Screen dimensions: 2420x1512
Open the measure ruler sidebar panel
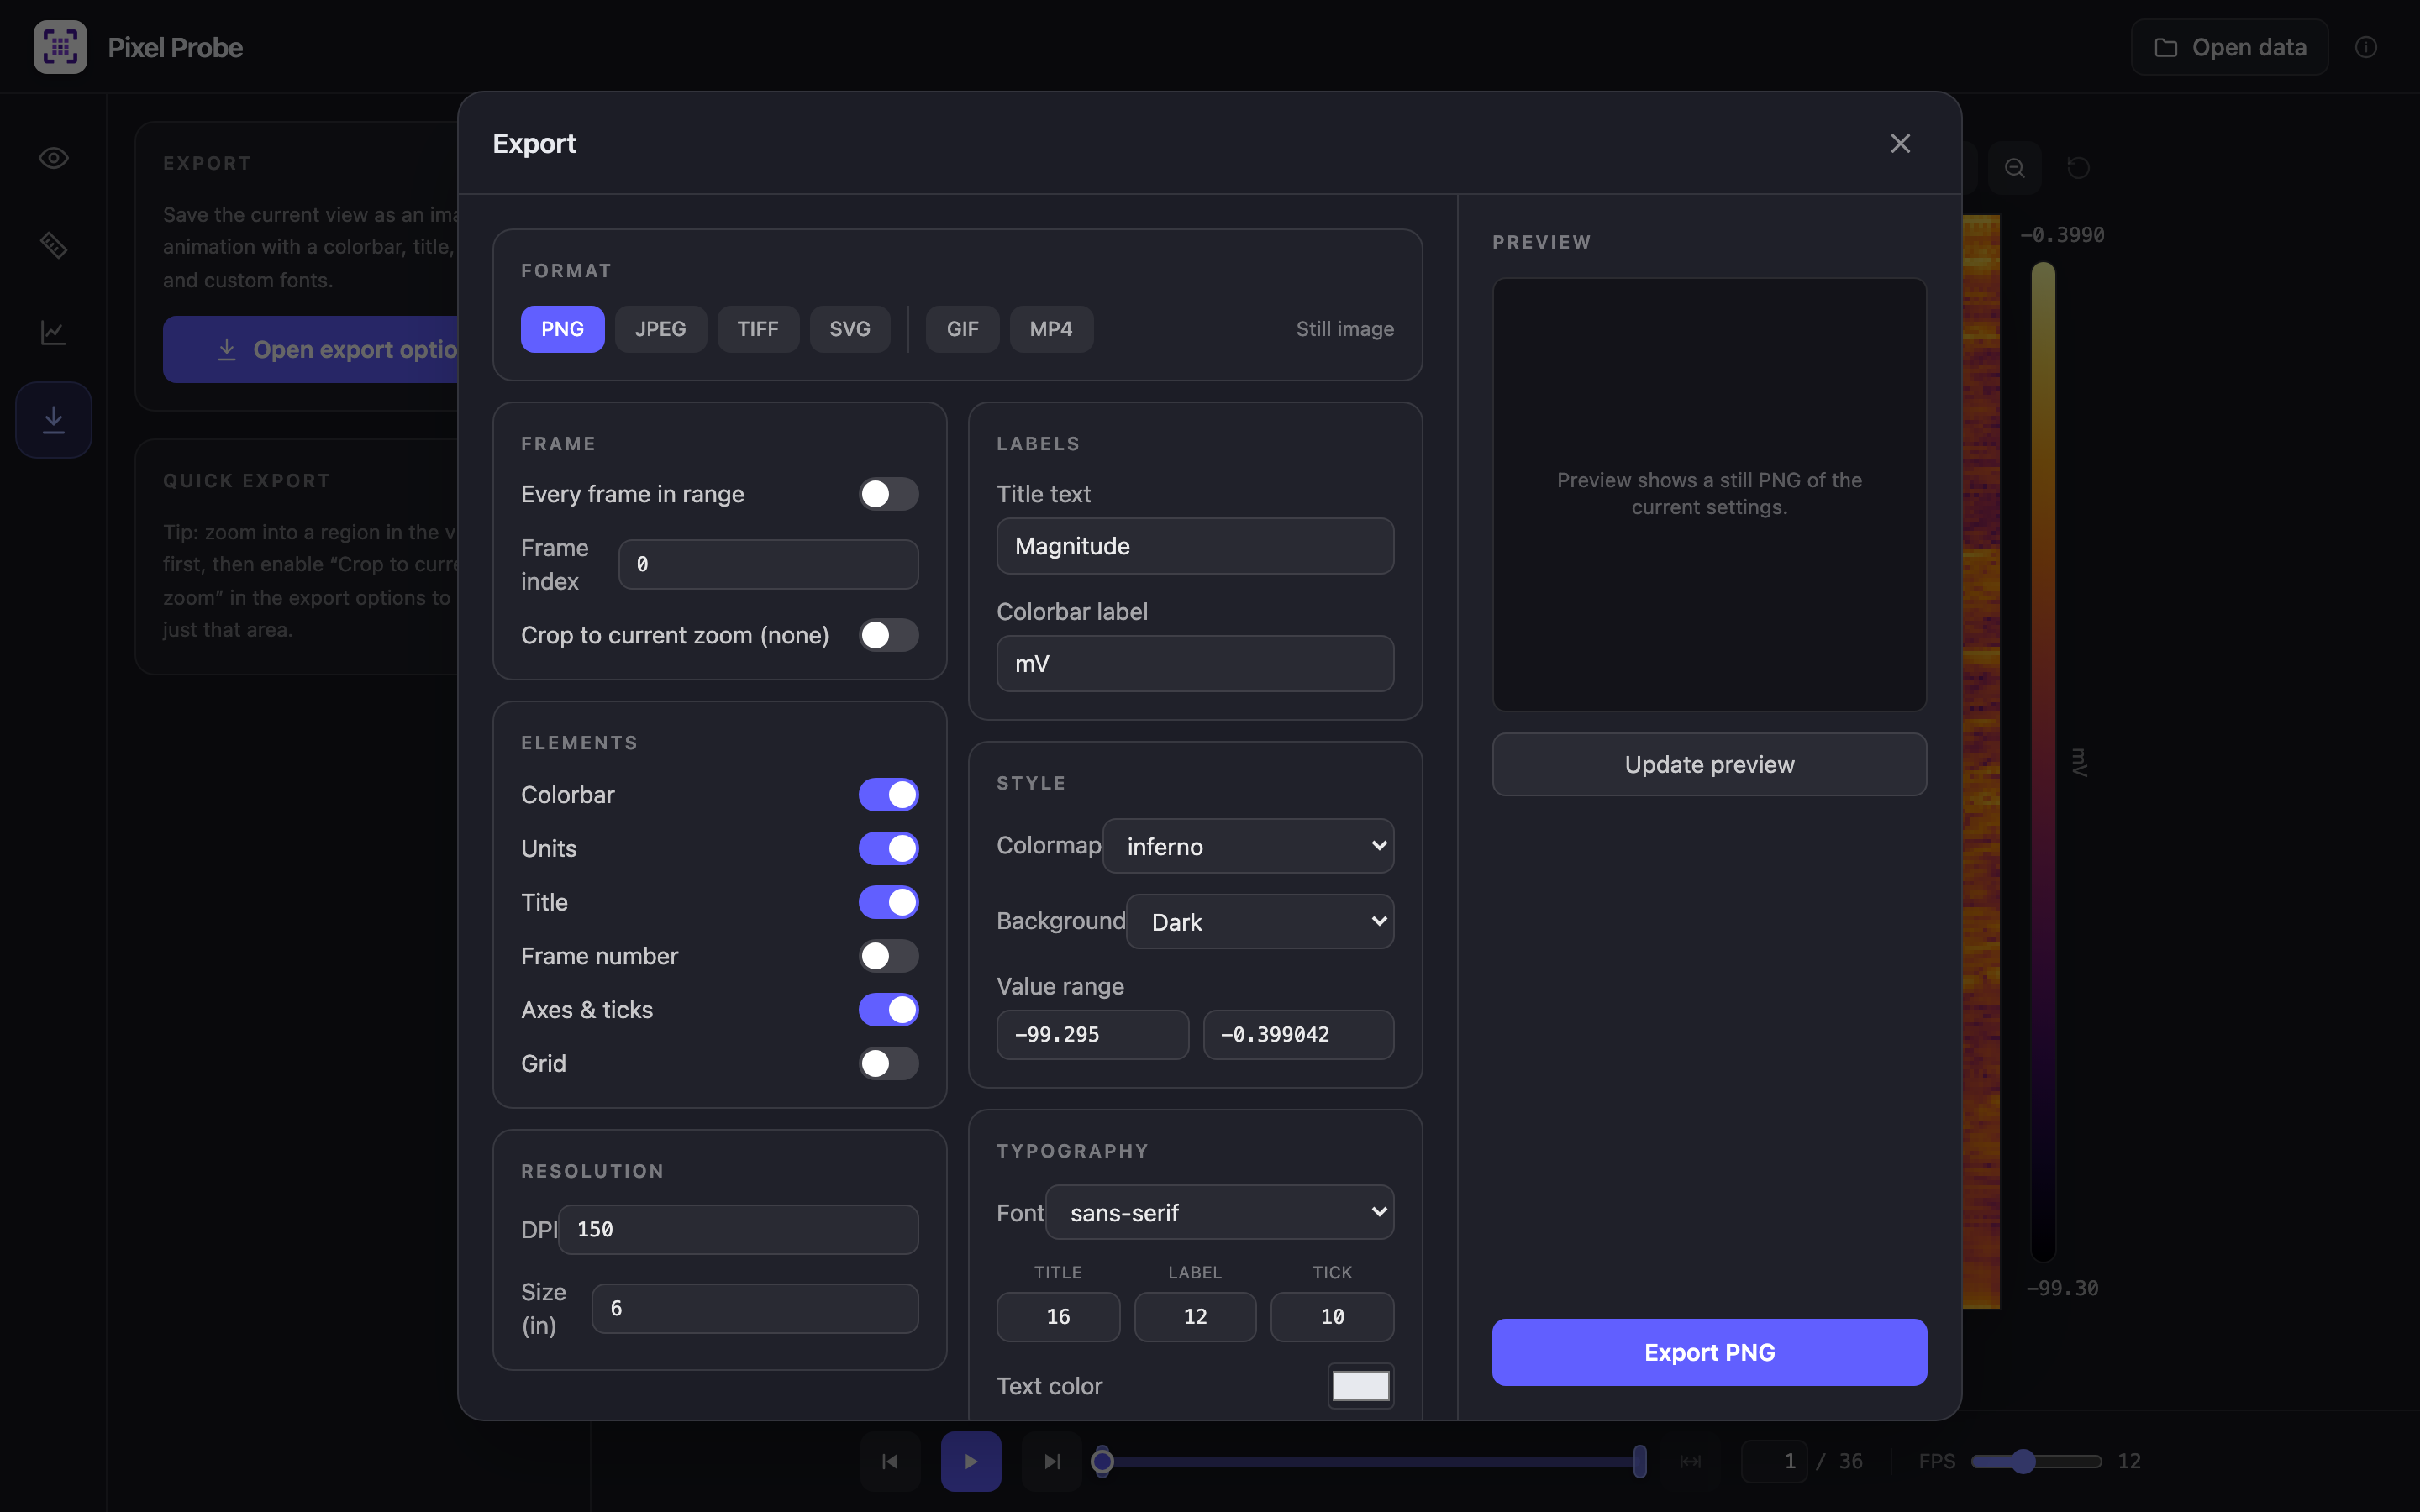coord(54,245)
